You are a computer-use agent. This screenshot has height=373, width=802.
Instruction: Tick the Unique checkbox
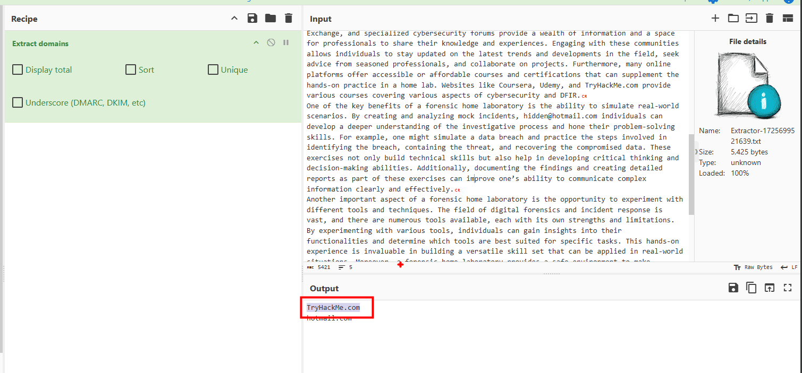213,70
